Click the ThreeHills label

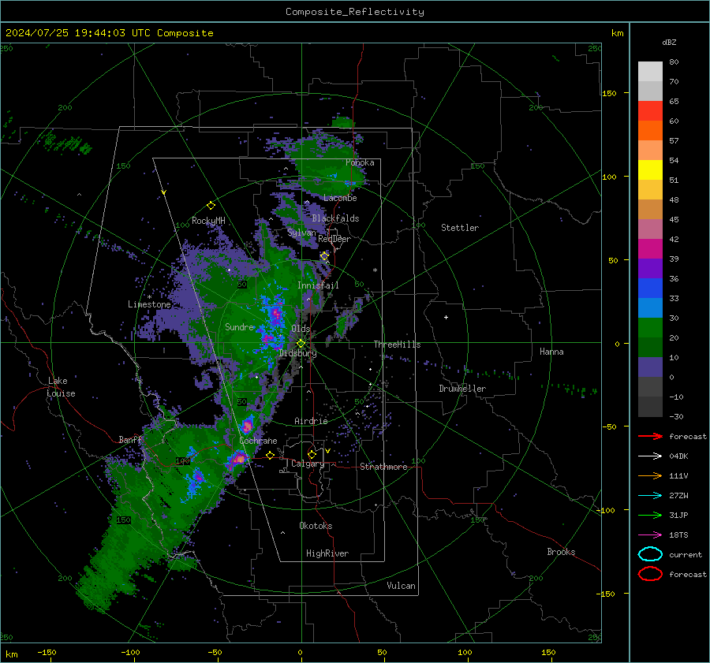click(x=397, y=345)
